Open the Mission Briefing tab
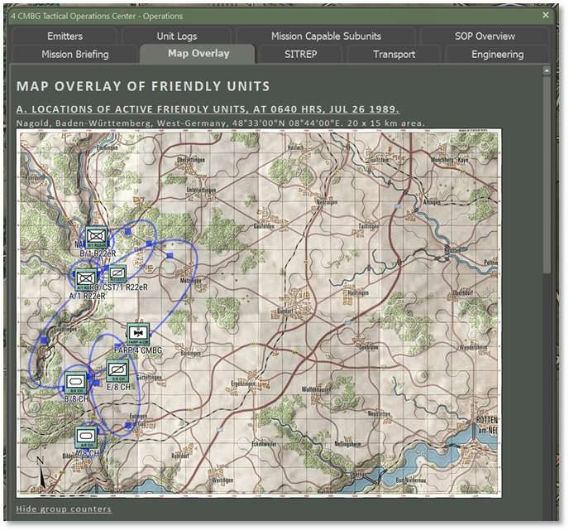This screenshot has width=569, height=531. [x=75, y=55]
